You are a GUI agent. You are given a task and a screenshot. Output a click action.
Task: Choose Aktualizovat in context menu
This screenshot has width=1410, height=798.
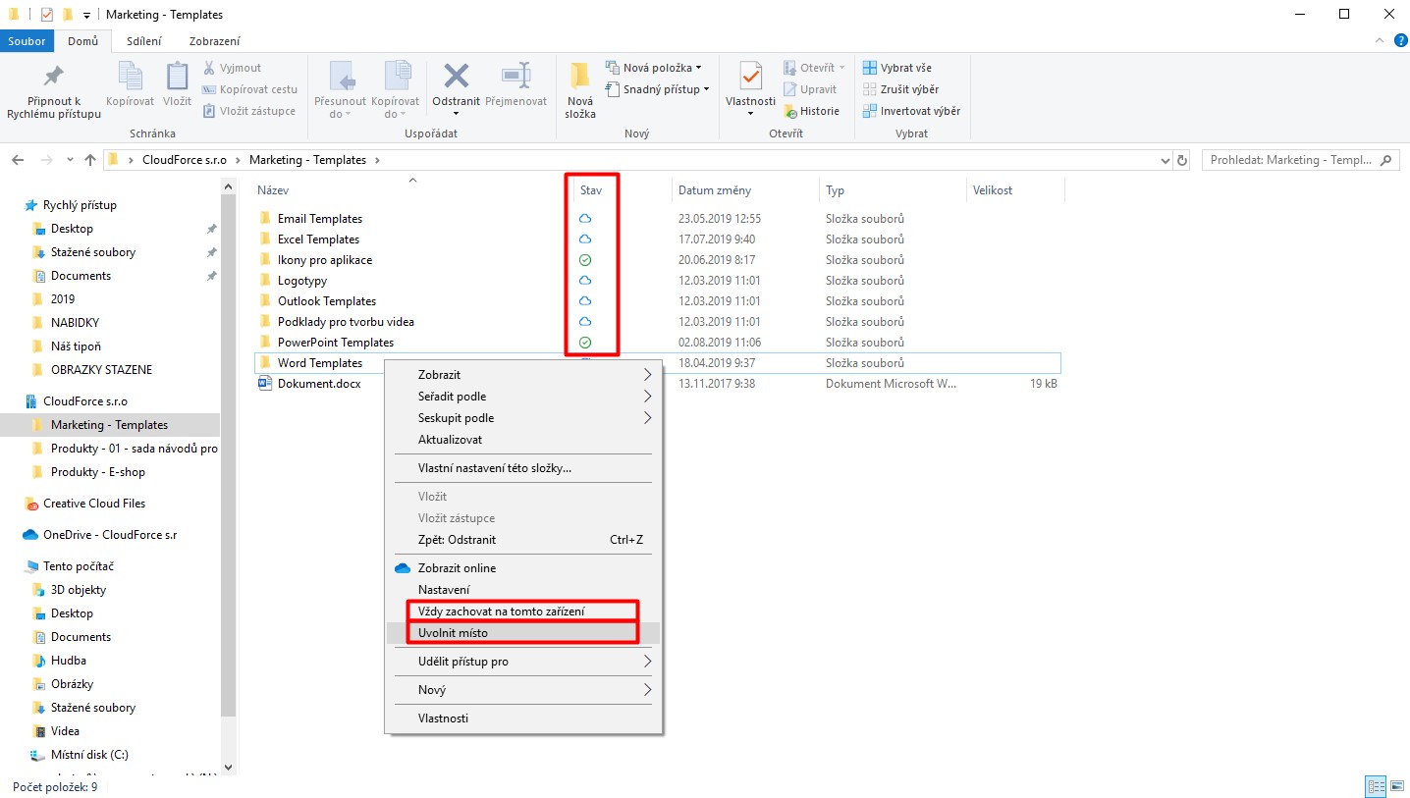(525, 440)
